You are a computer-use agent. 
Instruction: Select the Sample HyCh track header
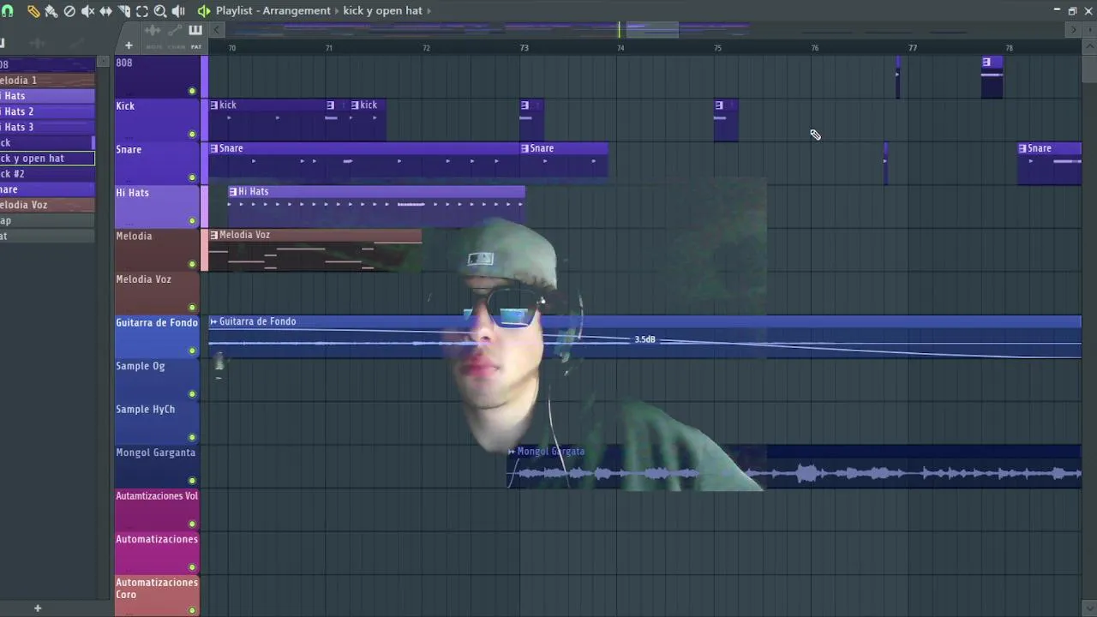coord(157,423)
